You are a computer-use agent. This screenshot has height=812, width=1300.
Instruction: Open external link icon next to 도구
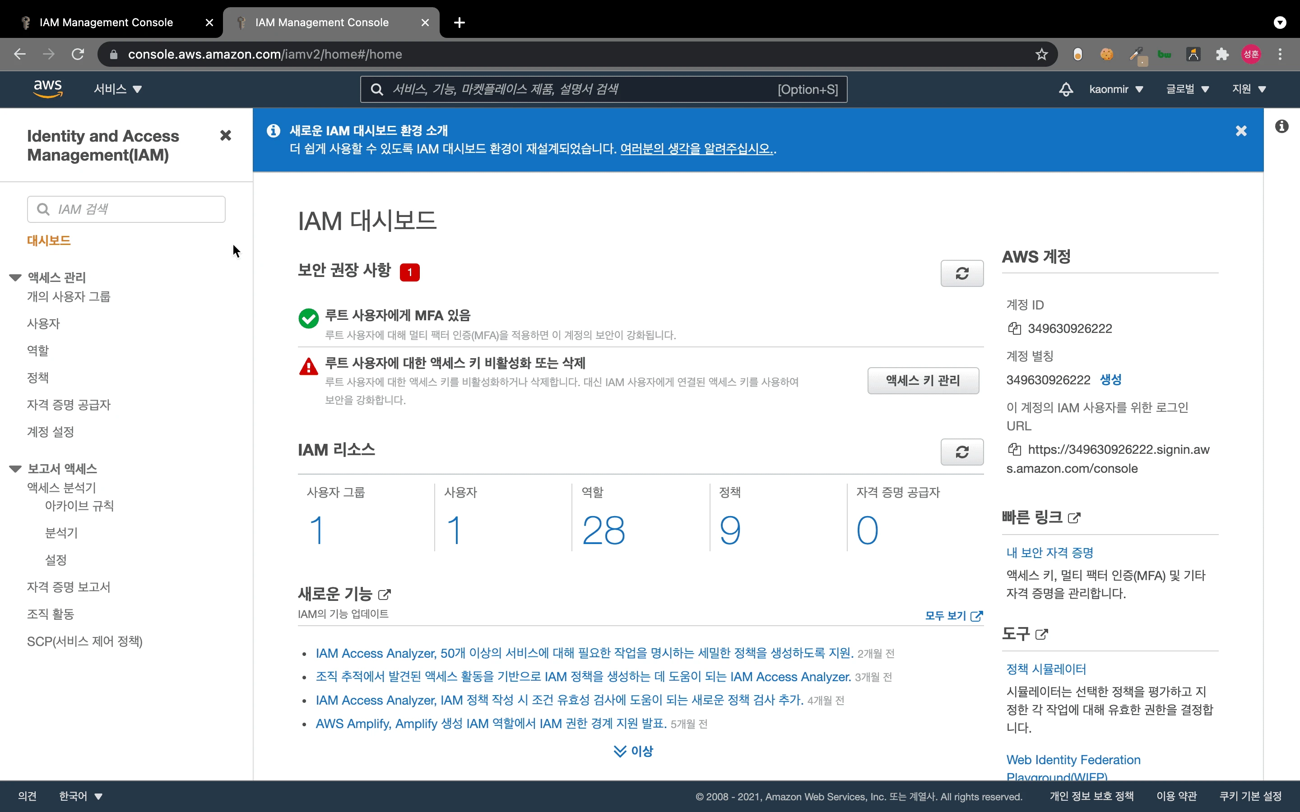click(x=1041, y=634)
